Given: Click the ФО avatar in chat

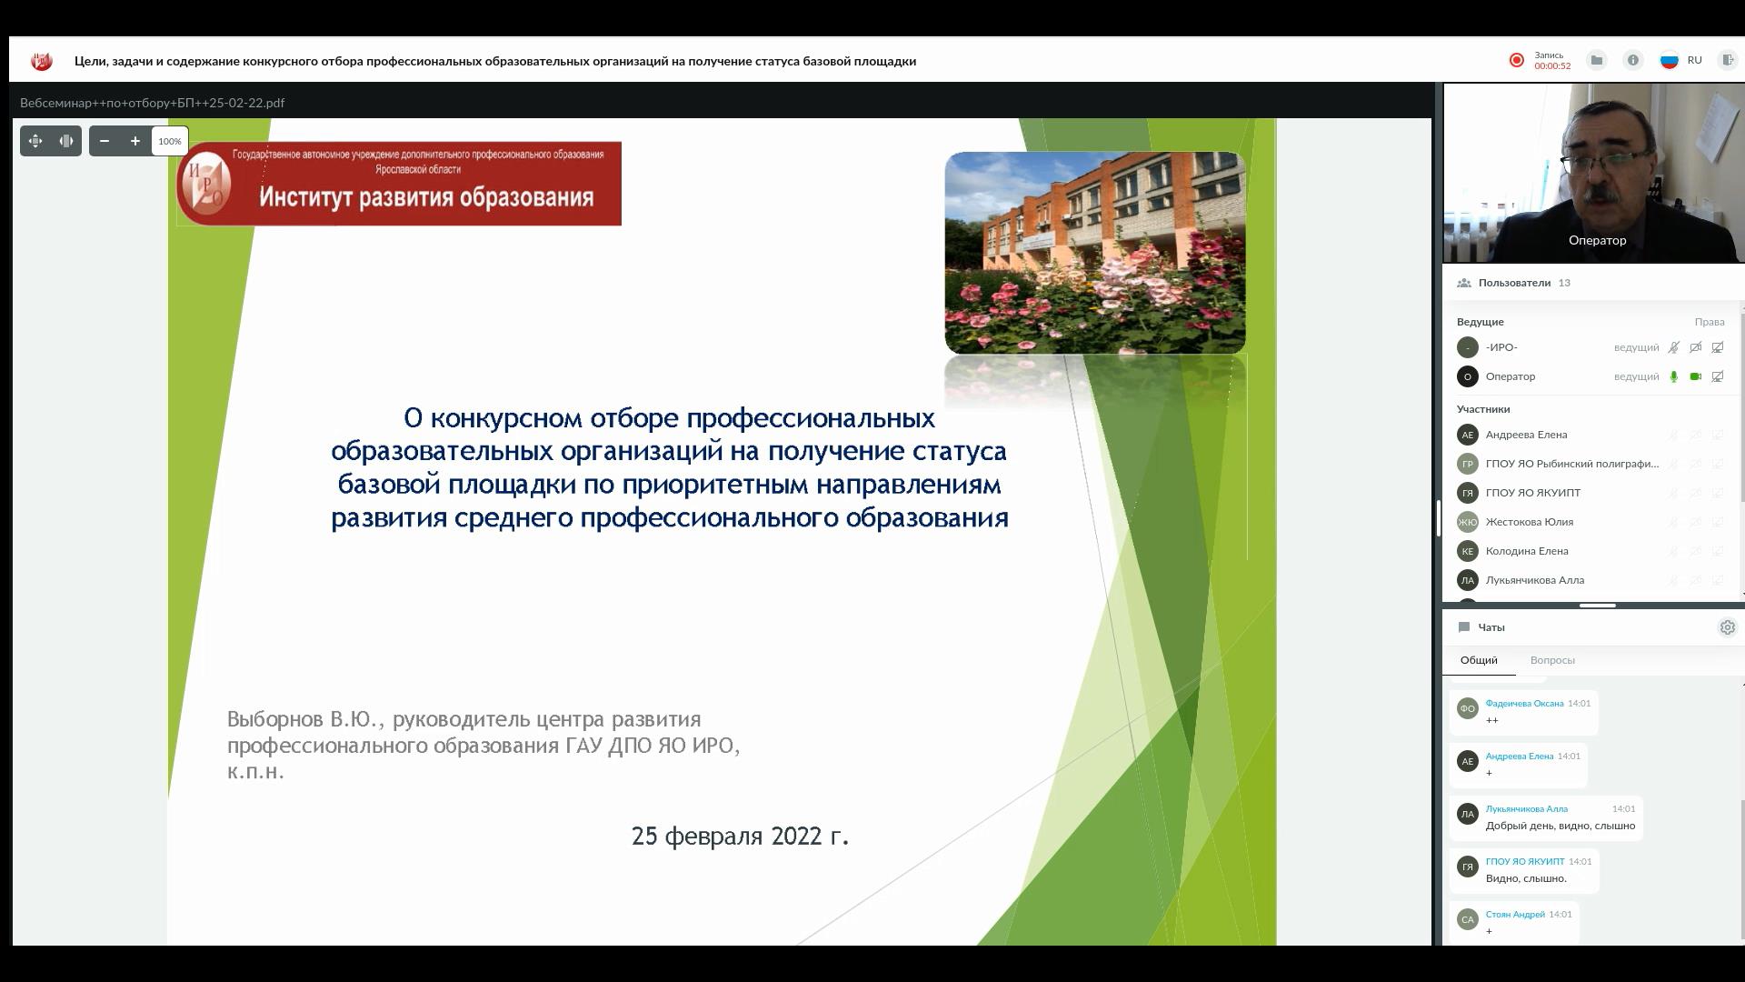Looking at the screenshot, I should (1467, 708).
